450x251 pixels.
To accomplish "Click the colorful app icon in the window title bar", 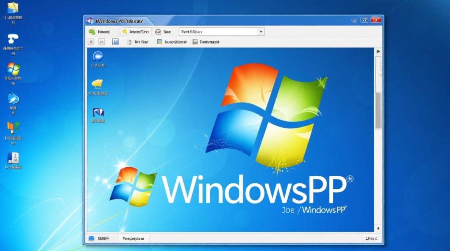I will (90, 21).
